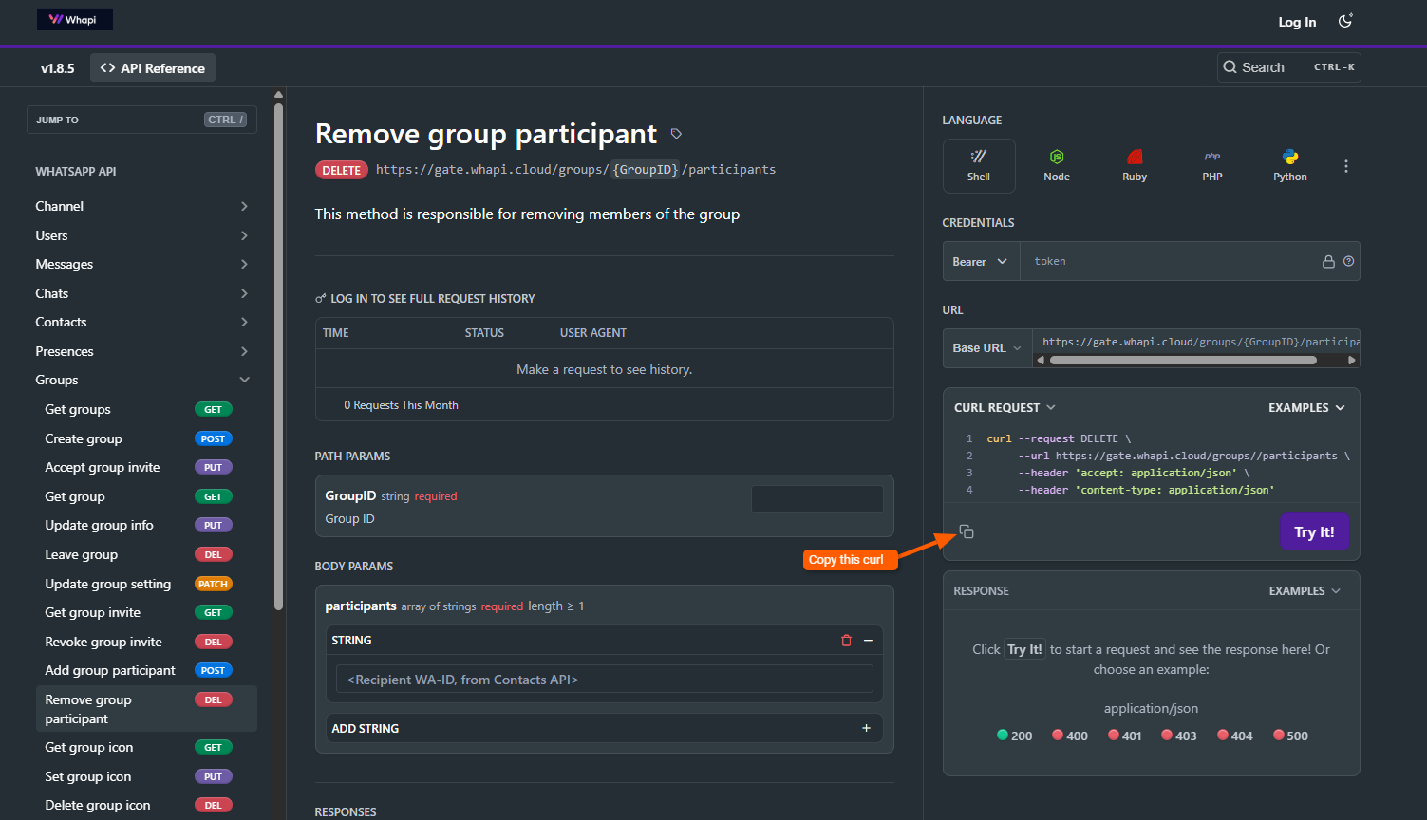This screenshot has width=1427, height=820.
Task: Click the Log In link
Action: (1297, 22)
